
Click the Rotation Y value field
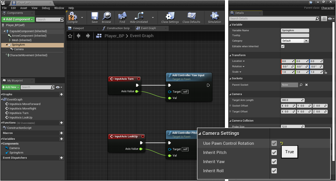coord(302,67)
